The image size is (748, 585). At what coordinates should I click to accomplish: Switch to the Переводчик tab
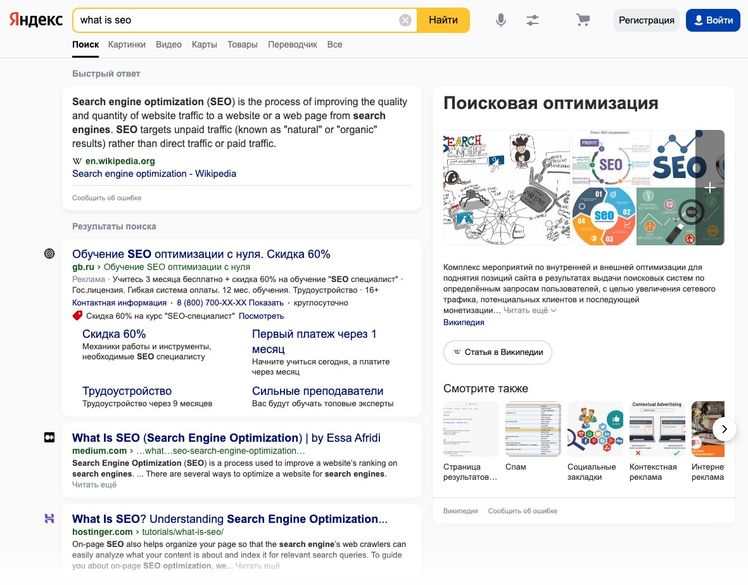point(293,44)
